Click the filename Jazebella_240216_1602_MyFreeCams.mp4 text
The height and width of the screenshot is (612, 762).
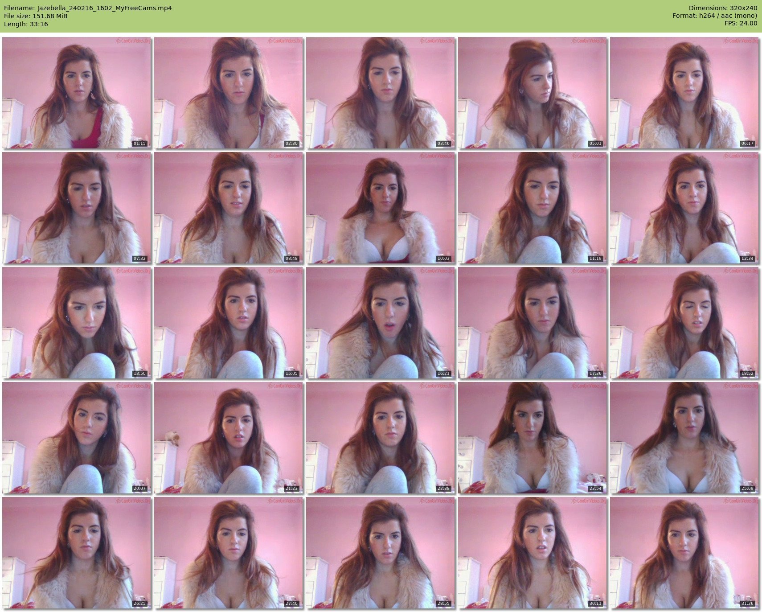point(105,8)
